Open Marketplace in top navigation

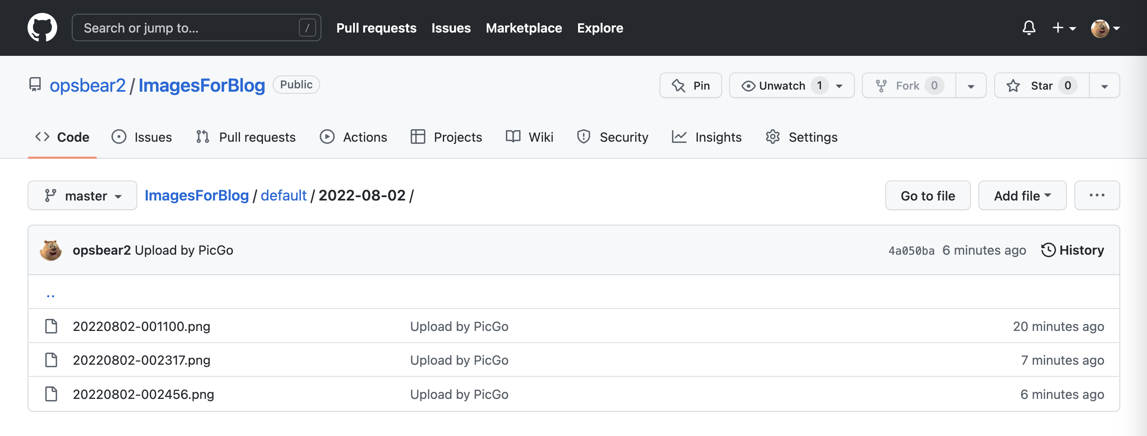tap(524, 28)
